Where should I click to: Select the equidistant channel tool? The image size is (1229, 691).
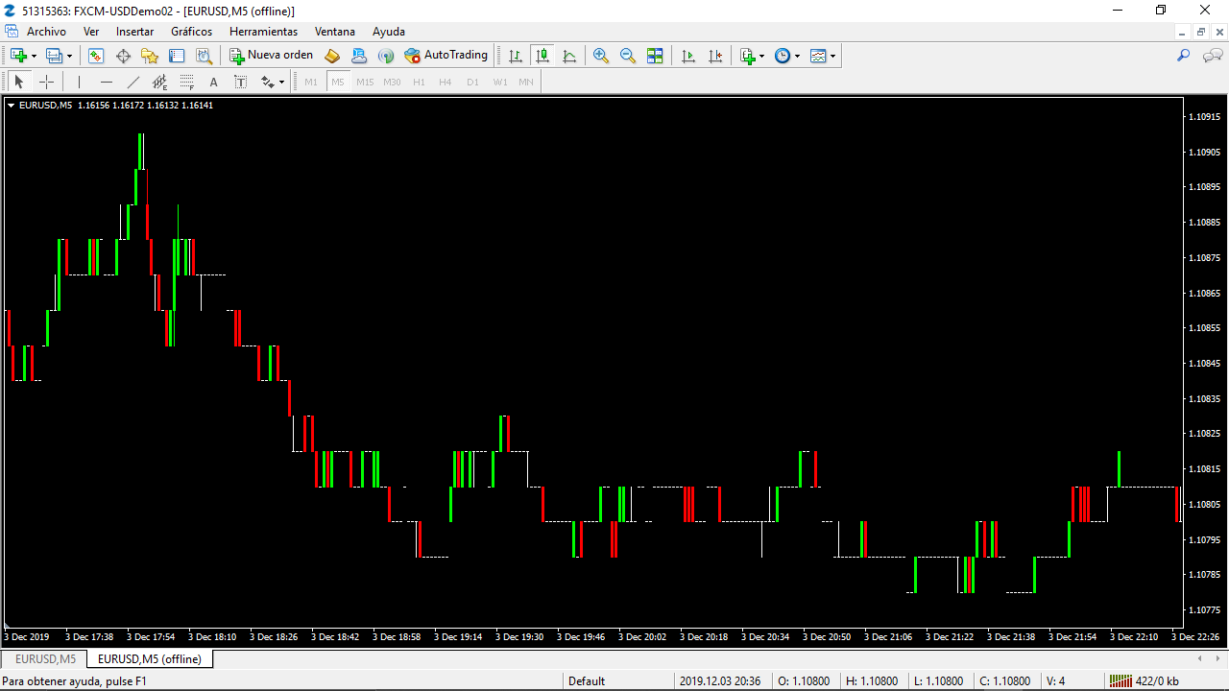click(x=159, y=82)
